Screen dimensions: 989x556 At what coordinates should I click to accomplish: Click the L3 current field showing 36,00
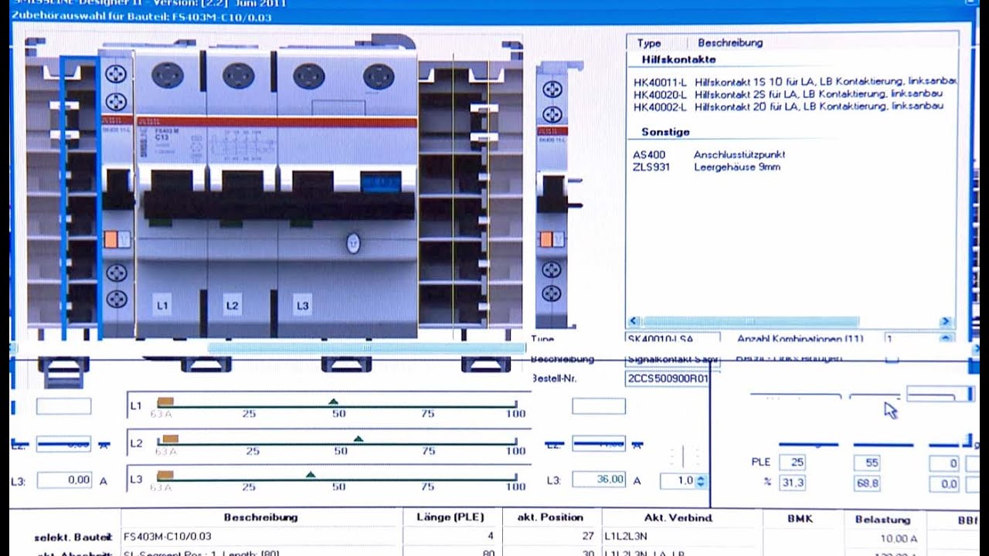tap(599, 480)
